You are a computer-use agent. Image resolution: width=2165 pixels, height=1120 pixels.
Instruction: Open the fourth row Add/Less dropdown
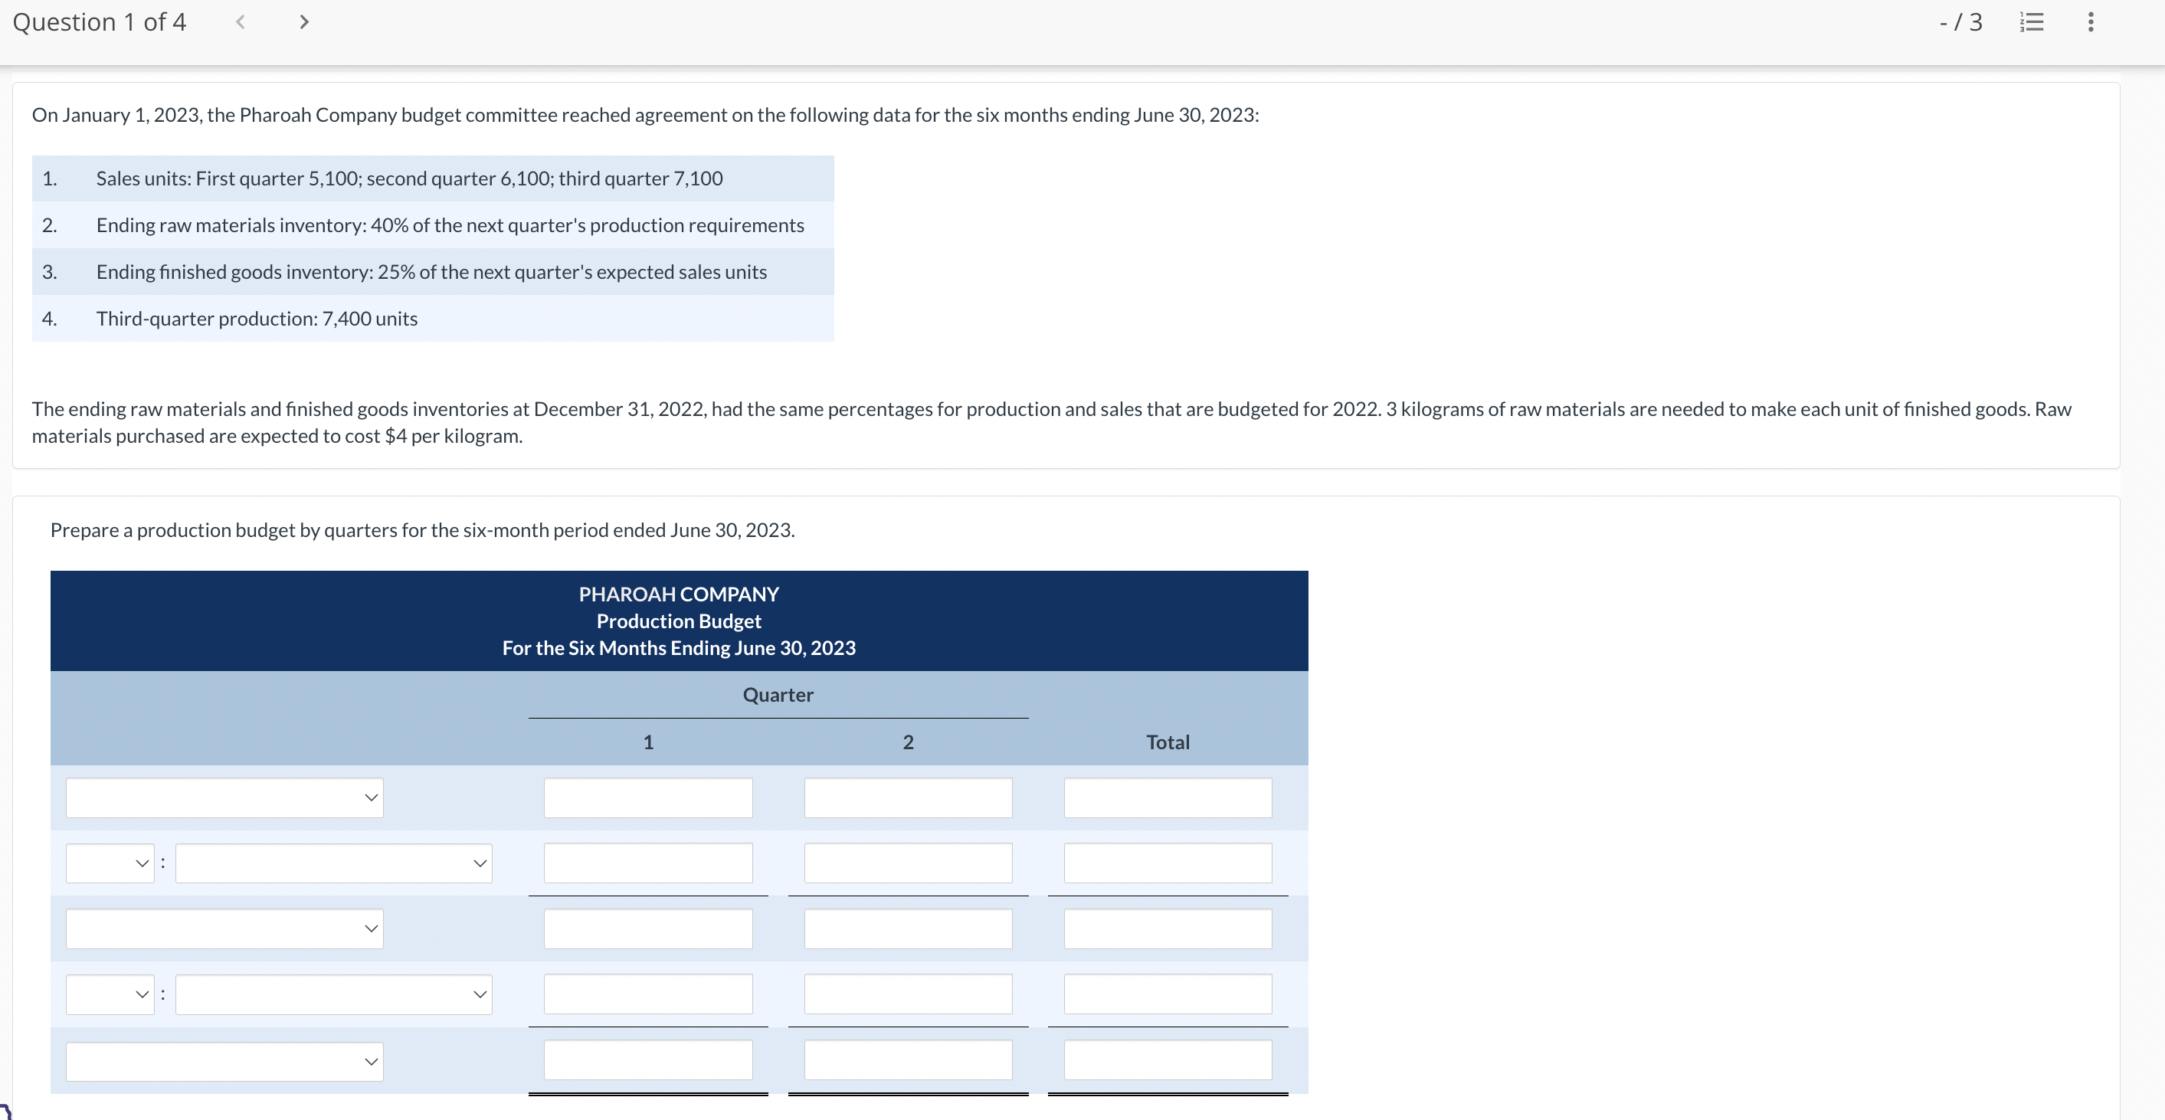[x=110, y=994]
